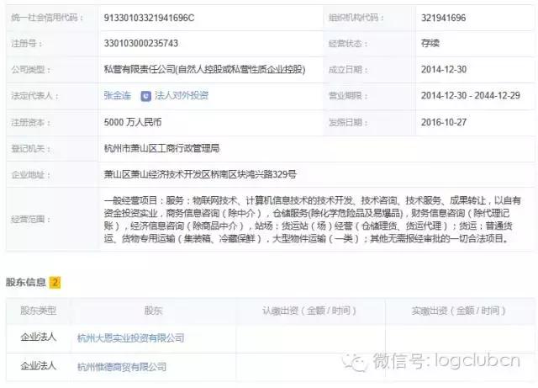
Task: Open legal representative link 张金连
Action: click(118, 96)
